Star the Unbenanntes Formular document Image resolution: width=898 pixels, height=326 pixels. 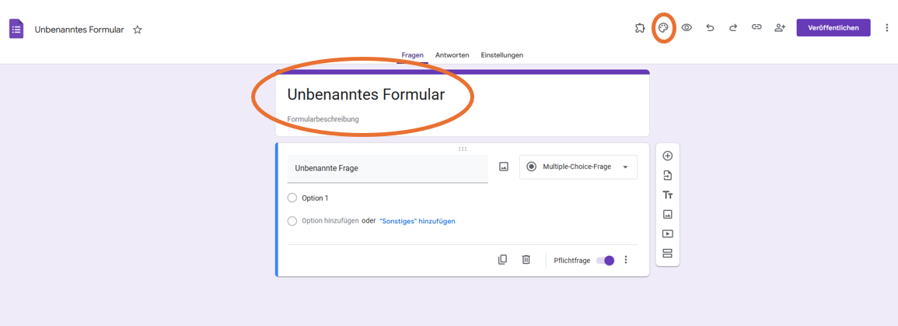tap(138, 30)
